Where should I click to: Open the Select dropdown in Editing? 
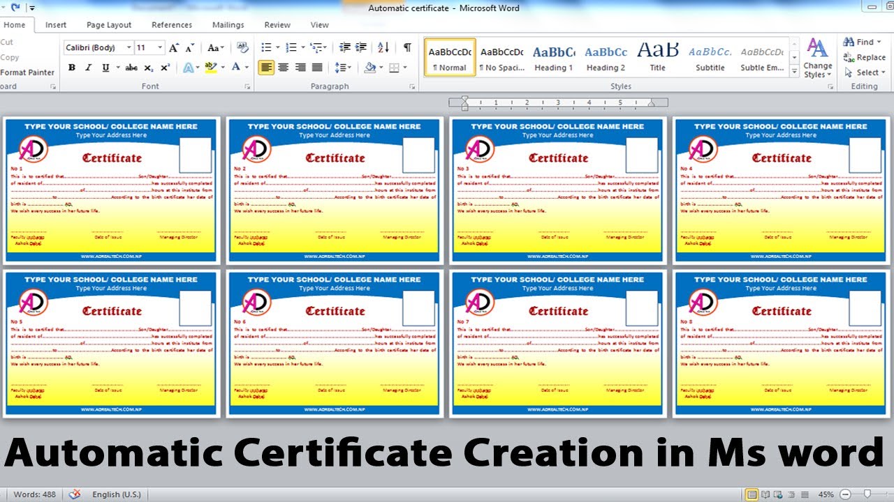click(x=865, y=73)
